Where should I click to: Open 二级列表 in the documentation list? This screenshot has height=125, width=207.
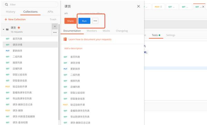pos(75,75)
